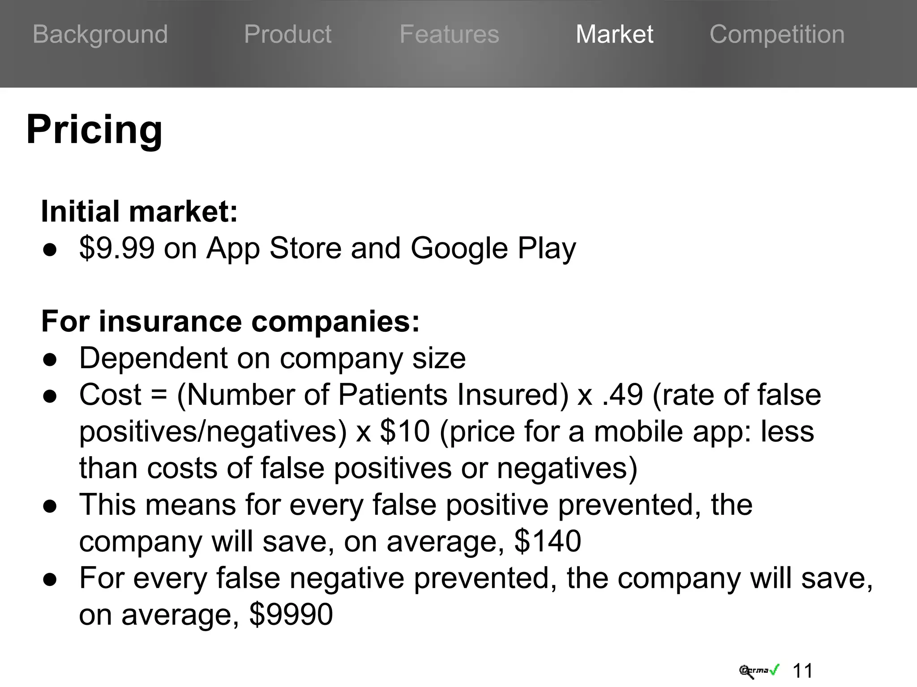Click bullet beside Cost formula
Image resolution: width=917 pixels, height=687 pixels.
pyautogui.click(x=50, y=397)
